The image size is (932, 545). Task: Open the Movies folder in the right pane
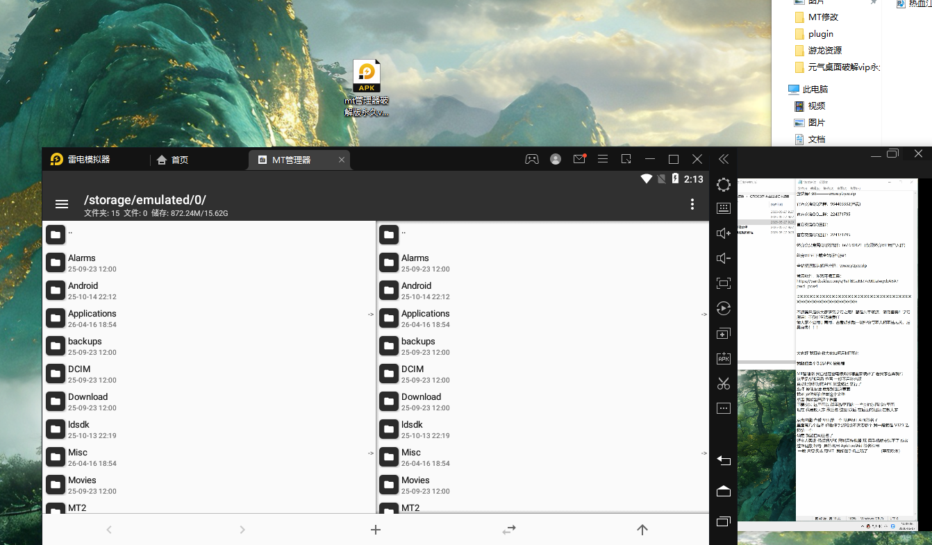point(542,485)
